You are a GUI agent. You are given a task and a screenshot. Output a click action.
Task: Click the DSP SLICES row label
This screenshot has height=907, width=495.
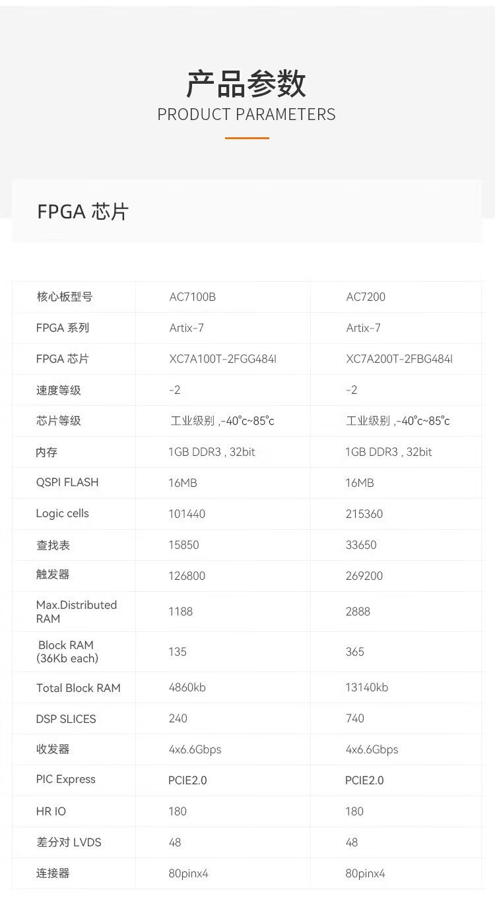(x=66, y=719)
